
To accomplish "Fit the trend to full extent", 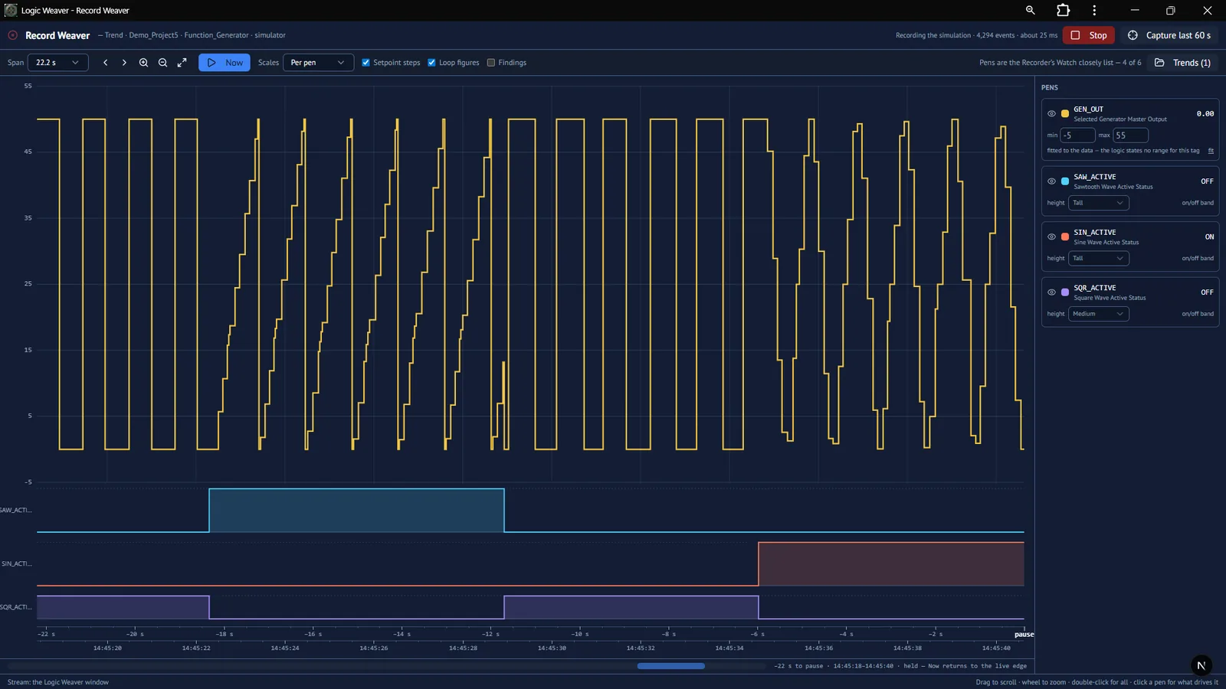I will click(x=182, y=63).
